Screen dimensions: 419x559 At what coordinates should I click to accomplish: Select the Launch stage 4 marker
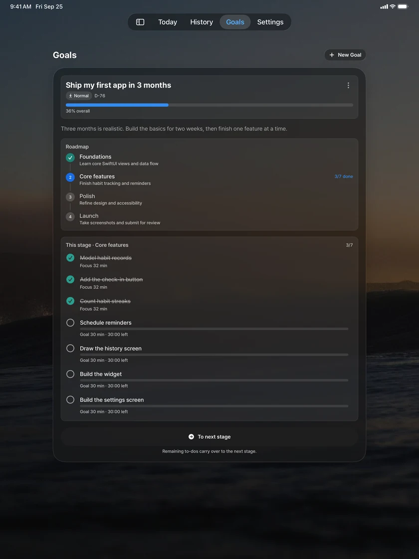[x=70, y=217]
